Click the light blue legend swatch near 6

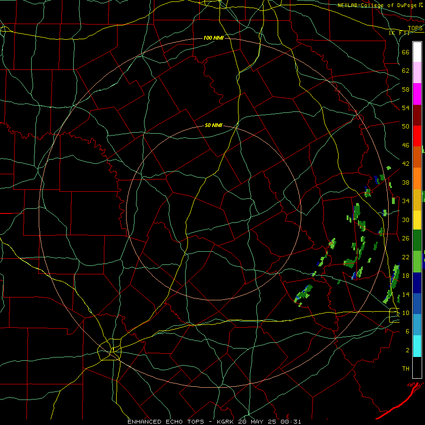click(x=417, y=325)
